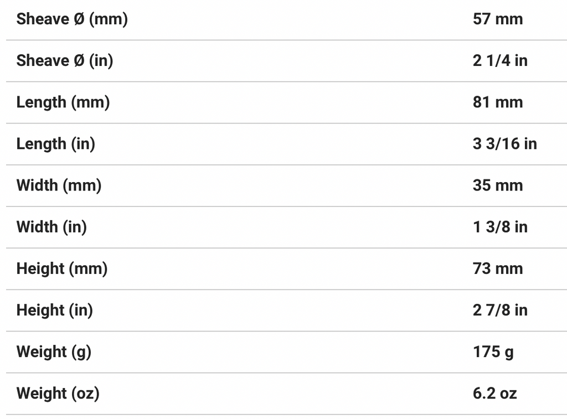Click the "Weight (g)" label
The height and width of the screenshot is (419, 567).
[54, 351]
